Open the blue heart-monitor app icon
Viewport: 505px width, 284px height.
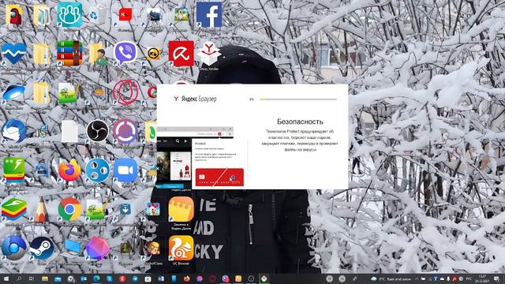[14, 54]
